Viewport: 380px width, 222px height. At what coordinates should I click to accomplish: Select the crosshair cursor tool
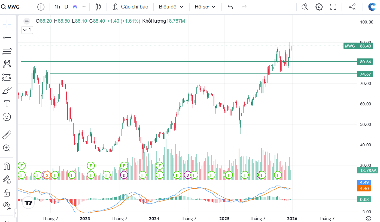click(7, 24)
